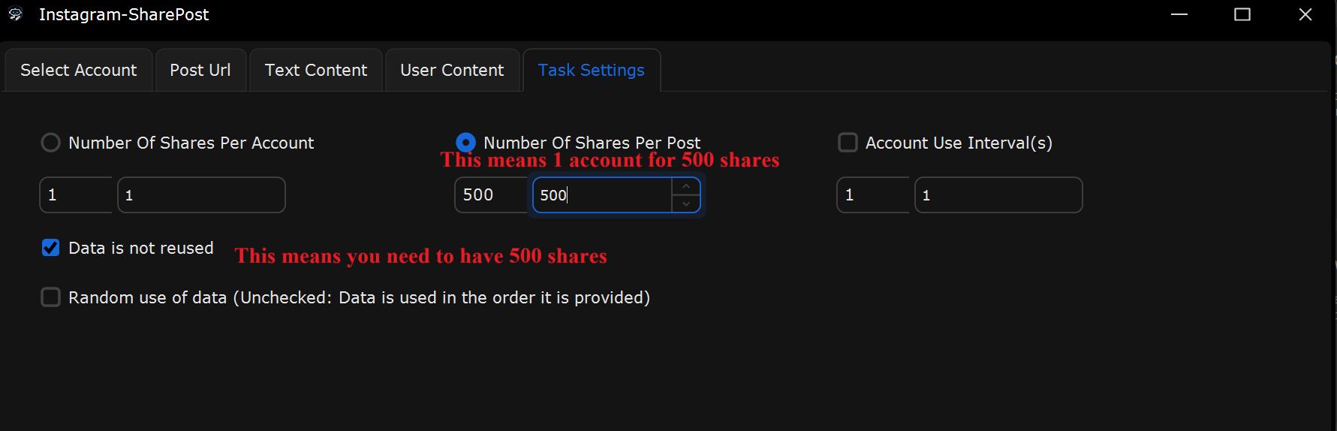Switch to the User Content tab

tap(452, 70)
